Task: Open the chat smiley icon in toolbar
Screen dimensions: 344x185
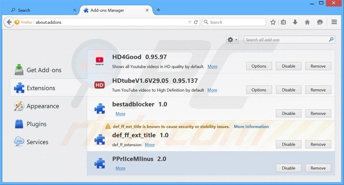Action: coord(320,22)
